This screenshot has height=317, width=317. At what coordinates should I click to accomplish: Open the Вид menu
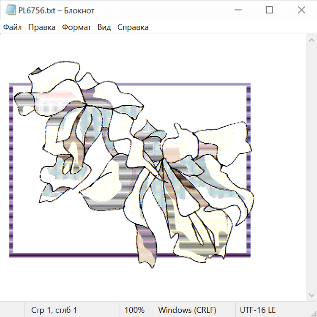[104, 27]
